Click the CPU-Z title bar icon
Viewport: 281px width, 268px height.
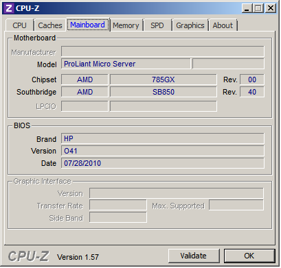tap(9, 8)
